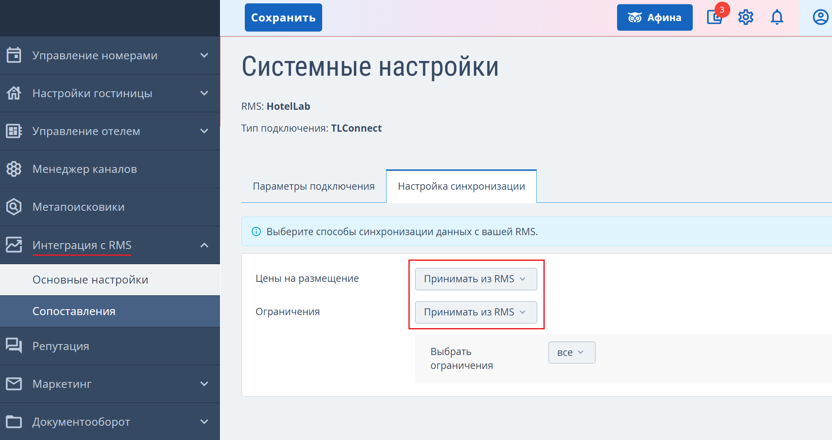Expand the Маркетинг chevron

coord(204,384)
